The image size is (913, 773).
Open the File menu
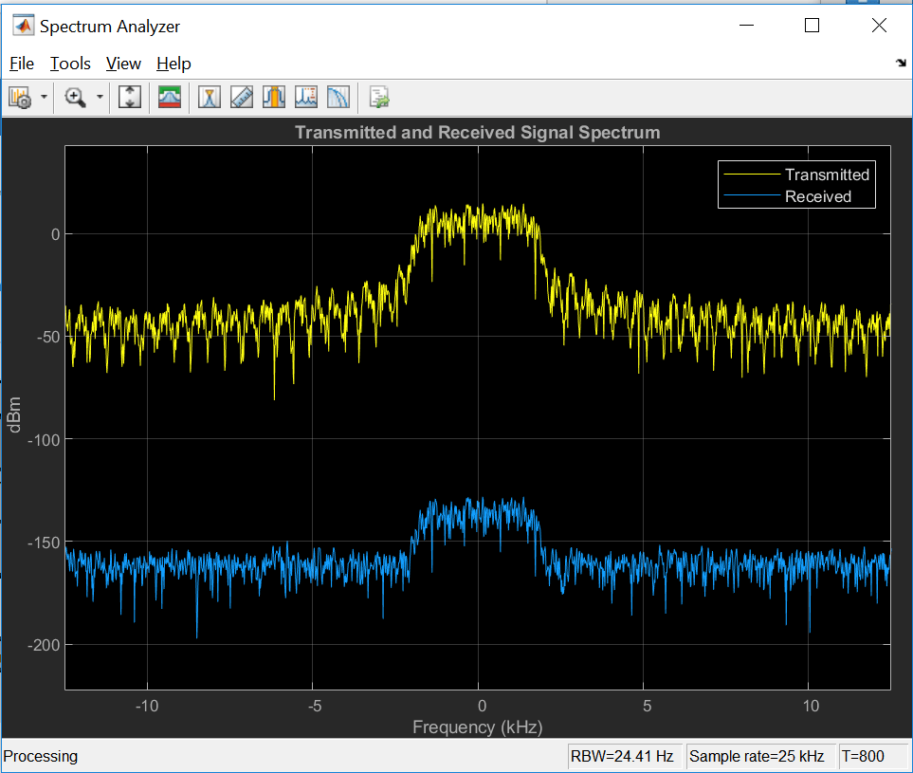pyautogui.click(x=22, y=64)
